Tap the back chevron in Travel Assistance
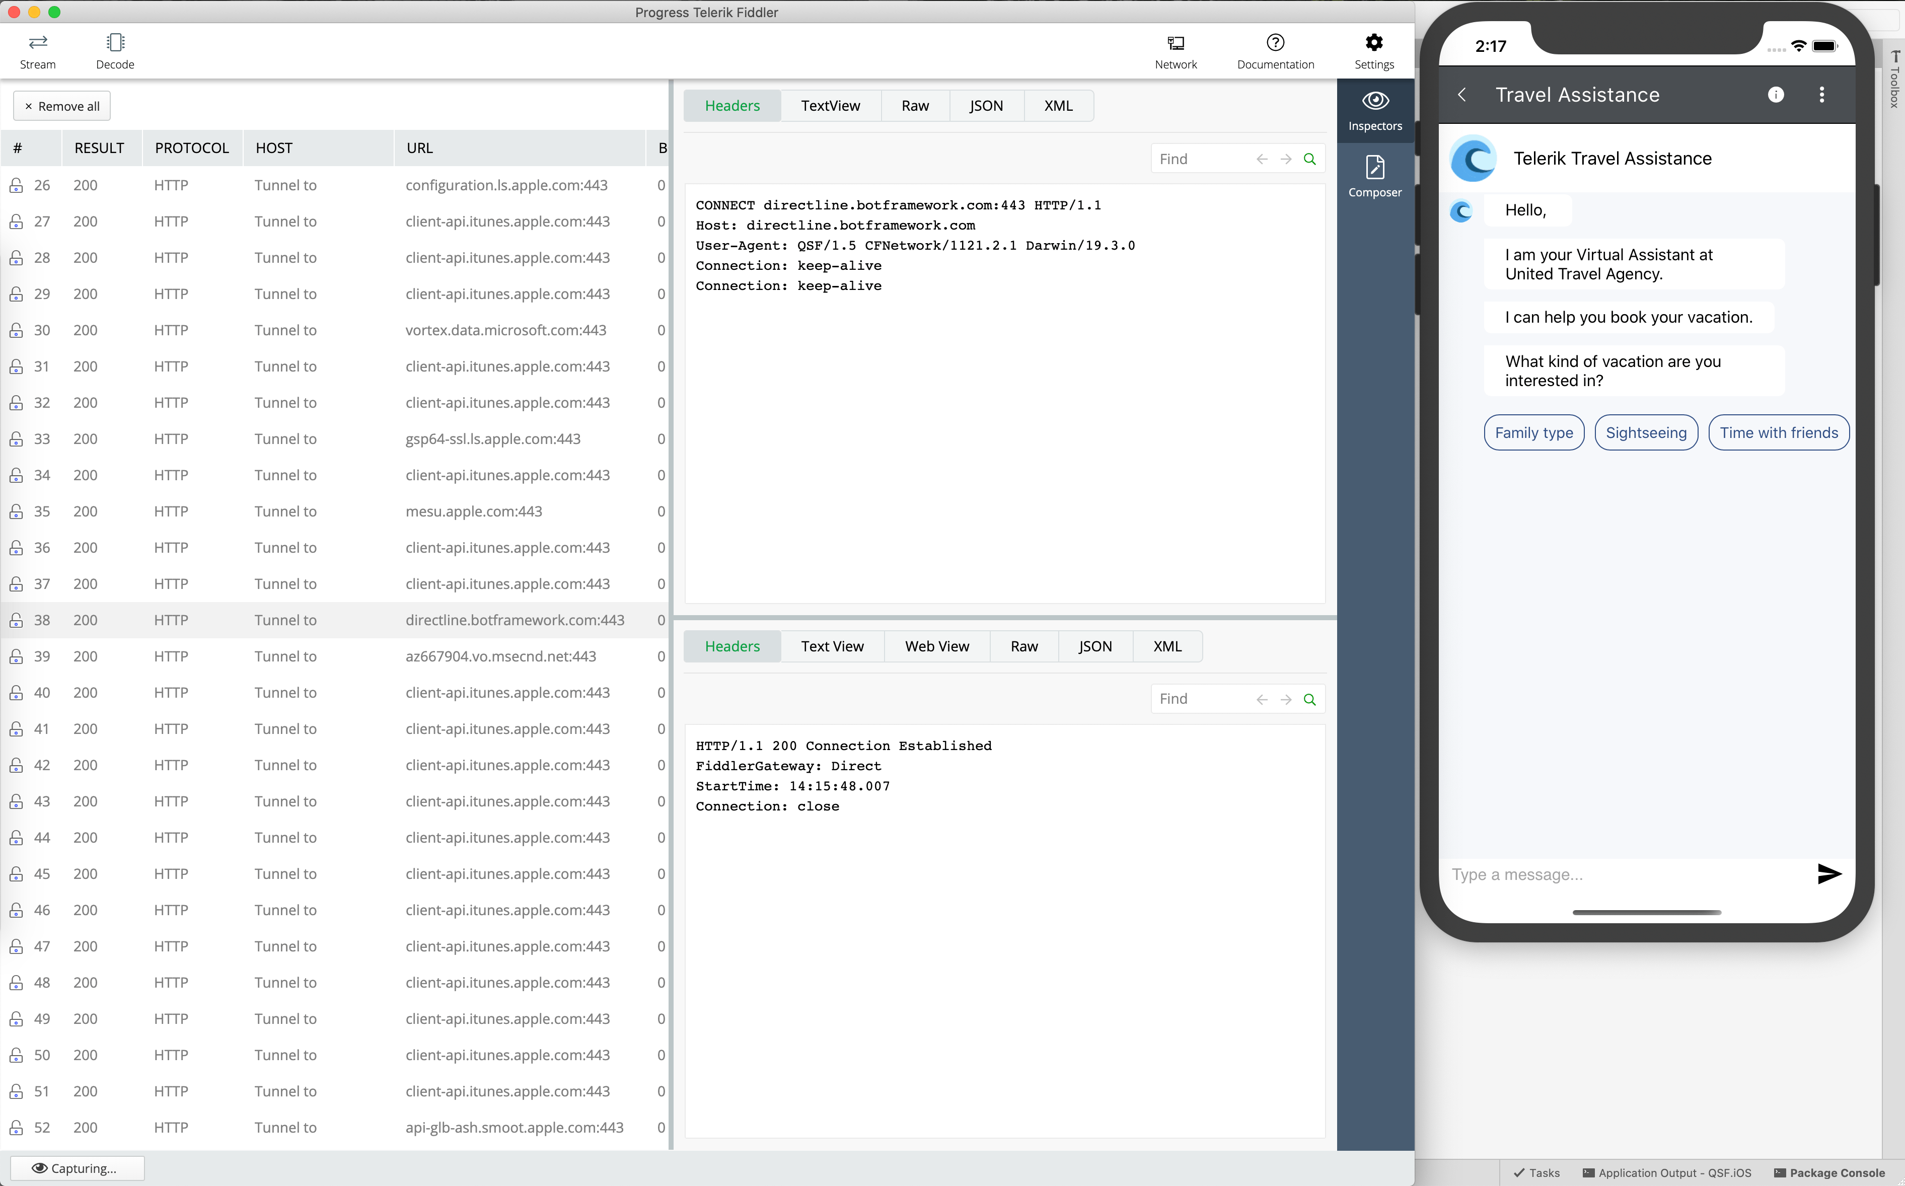Viewport: 1905px width, 1186px height. click(1462, 95)
